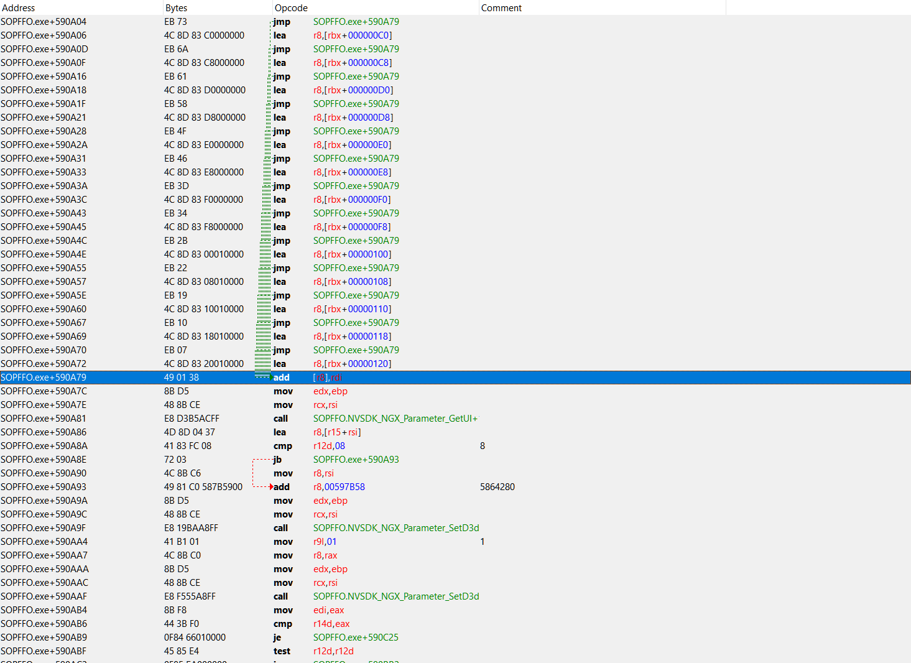The height and width of the screenshot is (663, 911).
Task: Select the comment value 8 beside cmp r12d,08
Action: [x=483, y=445]
